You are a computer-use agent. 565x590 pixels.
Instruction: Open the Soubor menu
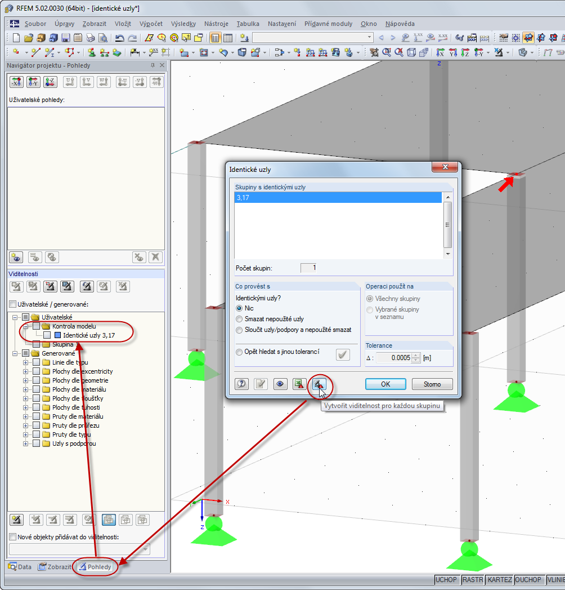click(35, 24)
